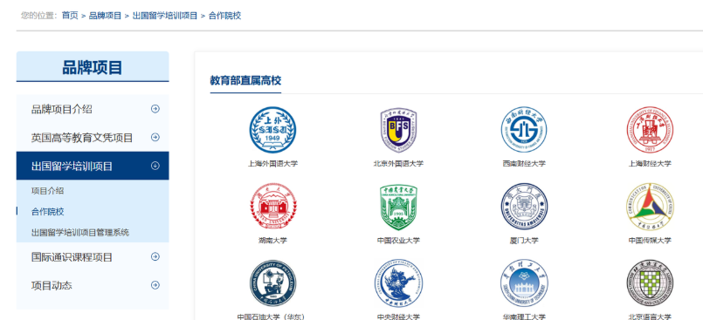The height and width of the screenshot is (320, 703).
Task: Click 品牌项目 breadcrumb link
Action: click(105, 16)
